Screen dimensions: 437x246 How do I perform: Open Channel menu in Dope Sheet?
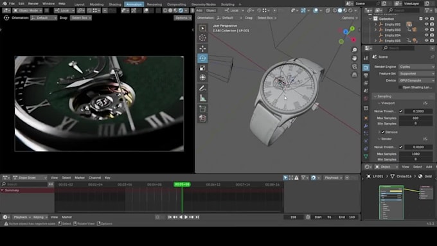tap(94, 178)
